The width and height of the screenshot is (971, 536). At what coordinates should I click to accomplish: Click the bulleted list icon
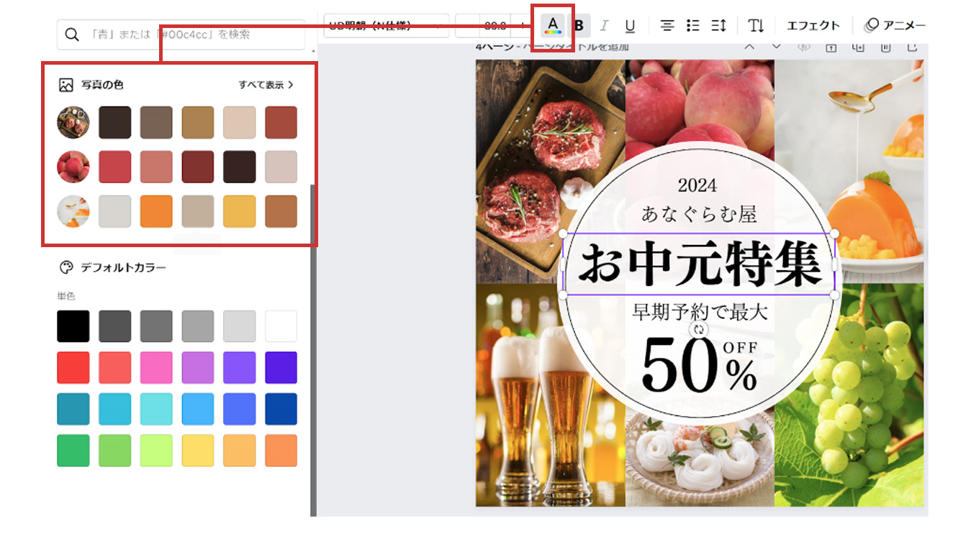tap(693, 26)
